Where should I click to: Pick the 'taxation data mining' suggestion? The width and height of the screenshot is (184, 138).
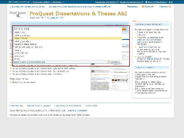(25, 44)
